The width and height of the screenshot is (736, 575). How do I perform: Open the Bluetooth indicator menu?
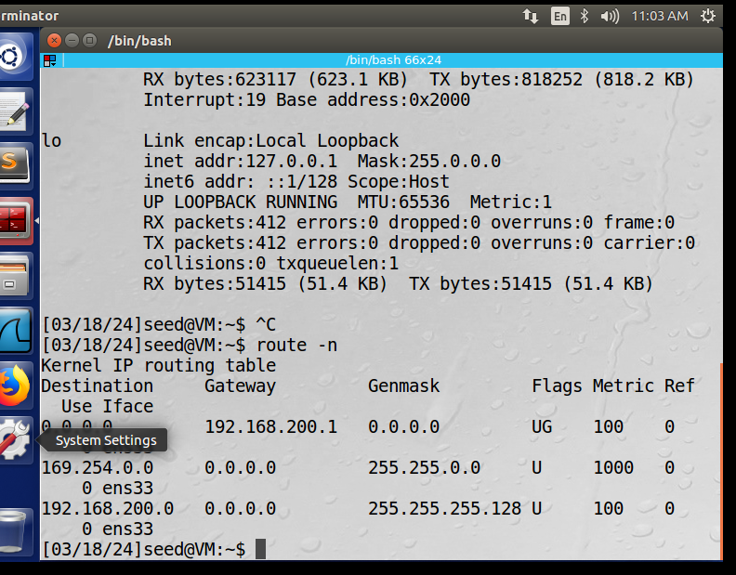(585, 16)
